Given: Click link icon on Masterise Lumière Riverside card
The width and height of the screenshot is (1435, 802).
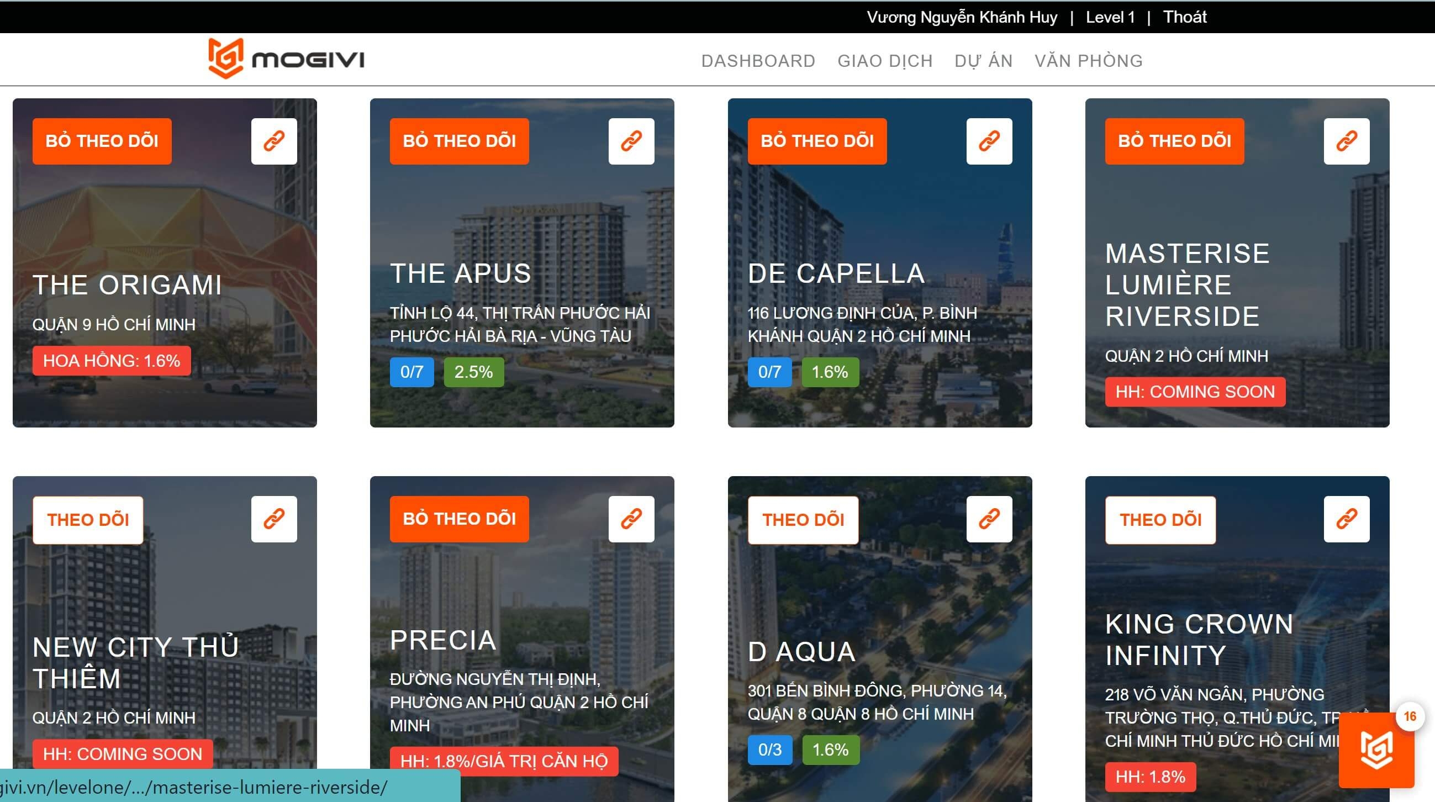Looking at the screenshot, I should click(1347, 141).
